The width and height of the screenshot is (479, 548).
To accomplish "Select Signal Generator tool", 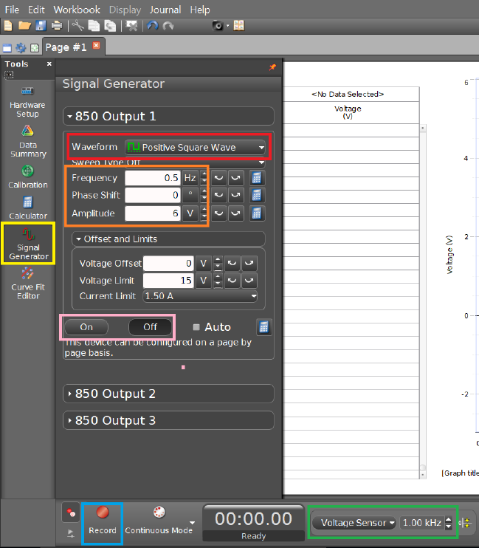I will pos(28,243).
